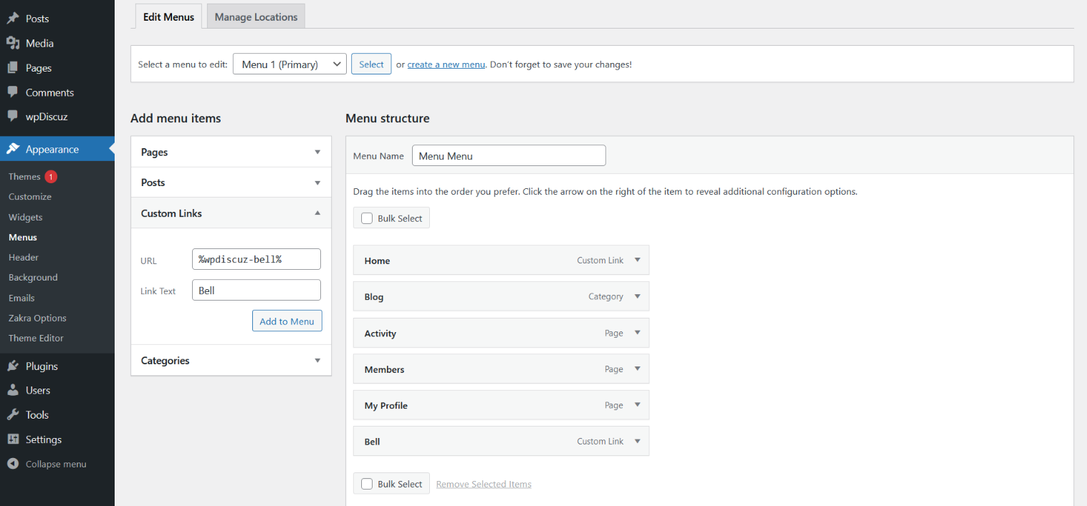1087x506 pixels.
Task: Click the Comments speech bubble icon
Action: click(13, 92)
